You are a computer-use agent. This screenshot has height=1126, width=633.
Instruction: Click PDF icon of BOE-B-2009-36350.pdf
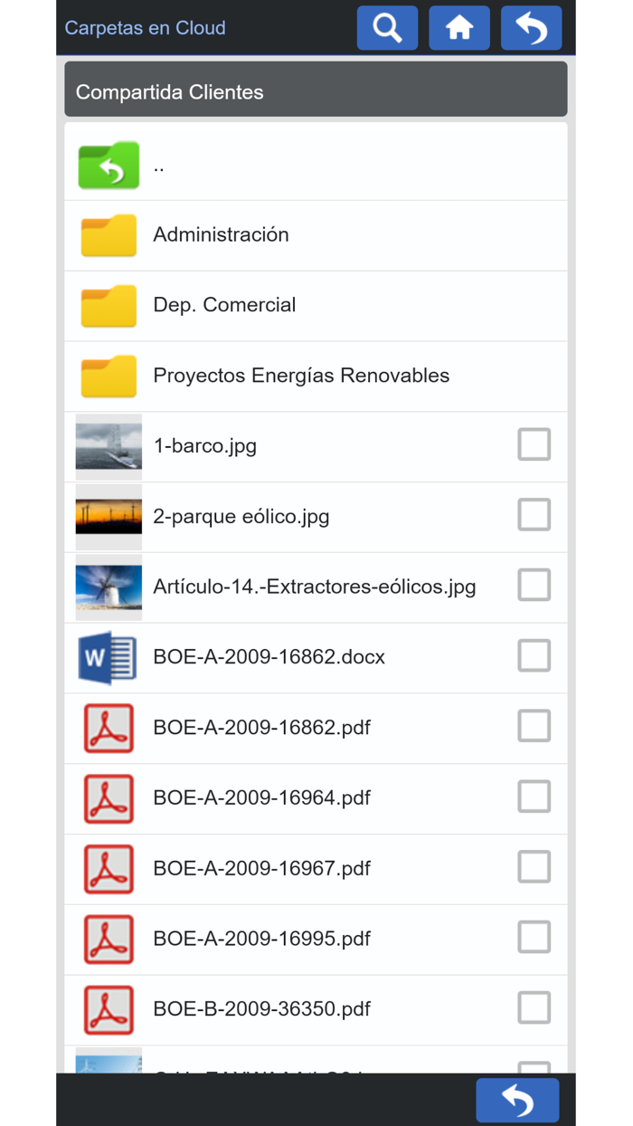(x=109, y=1009)
